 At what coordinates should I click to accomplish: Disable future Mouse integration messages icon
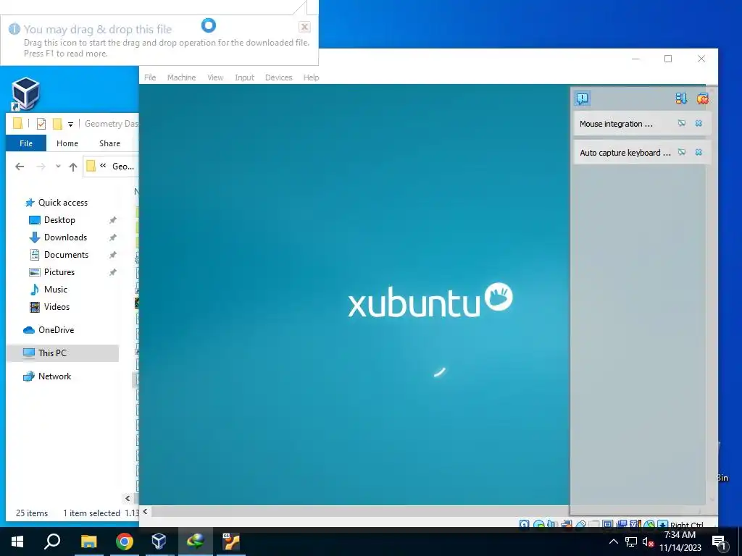681,123
